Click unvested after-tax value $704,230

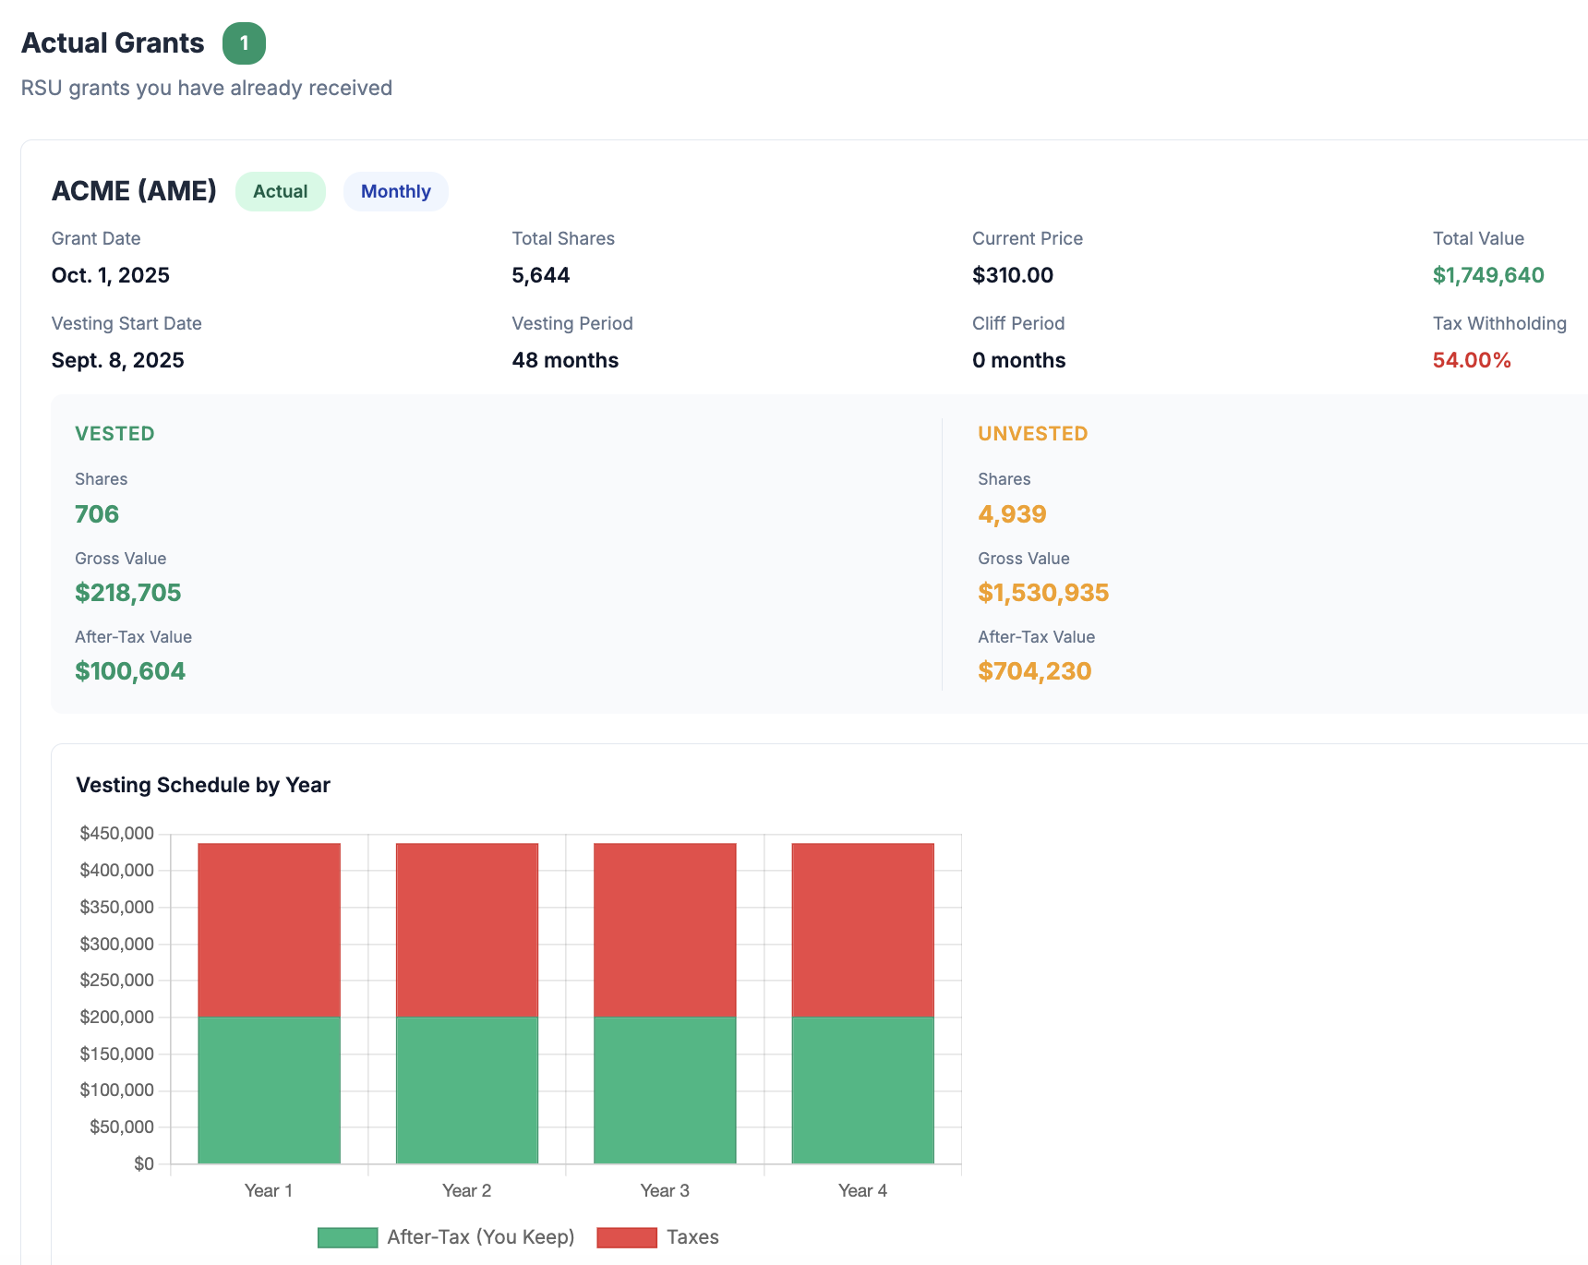coord(1035,671)
